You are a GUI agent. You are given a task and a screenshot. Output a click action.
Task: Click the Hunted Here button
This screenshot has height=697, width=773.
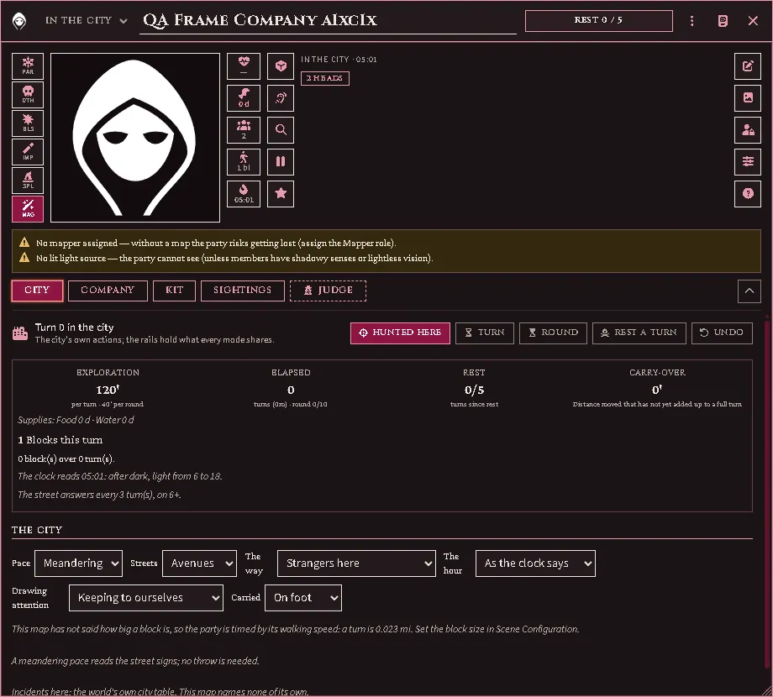400,333
